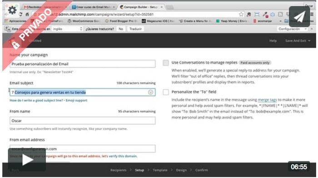Open the Food Blogger Pro bookmark

coord(121,21)
